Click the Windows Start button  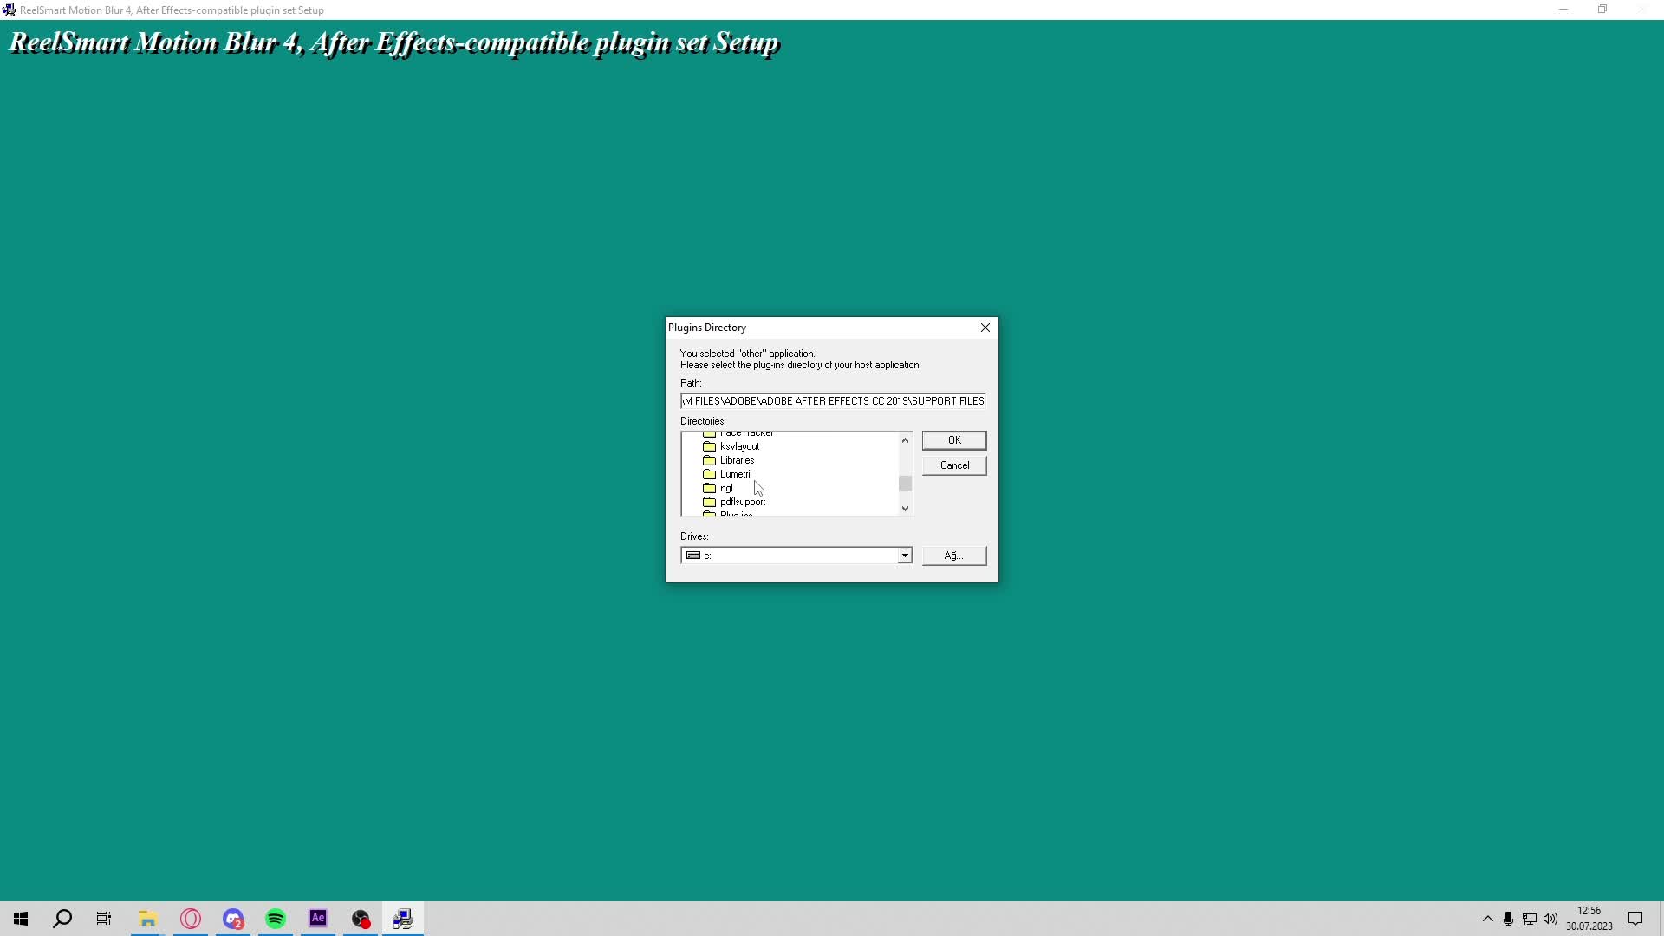(x=21, y=919)
